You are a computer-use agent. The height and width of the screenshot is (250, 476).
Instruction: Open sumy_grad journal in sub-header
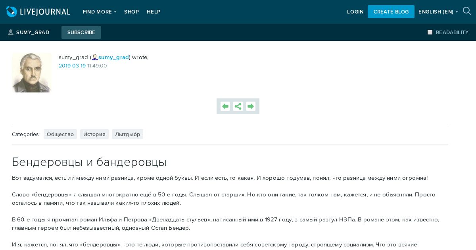point(33,33)
